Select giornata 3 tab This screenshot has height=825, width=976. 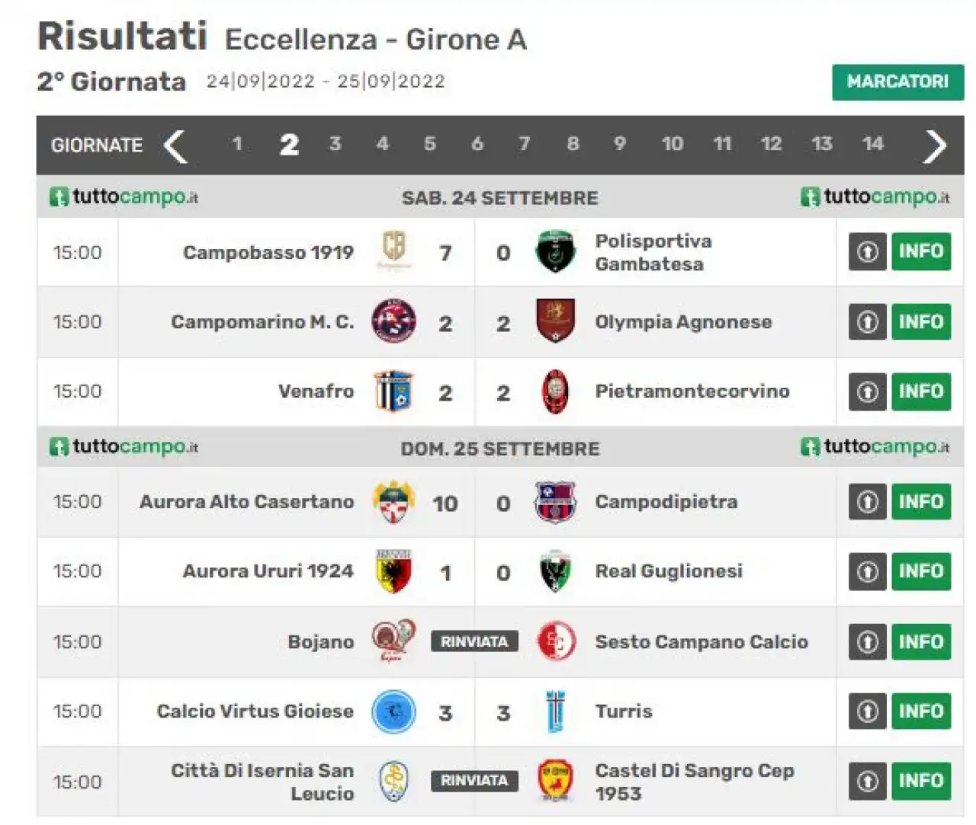pyautogui.click(x=335, y=144)
